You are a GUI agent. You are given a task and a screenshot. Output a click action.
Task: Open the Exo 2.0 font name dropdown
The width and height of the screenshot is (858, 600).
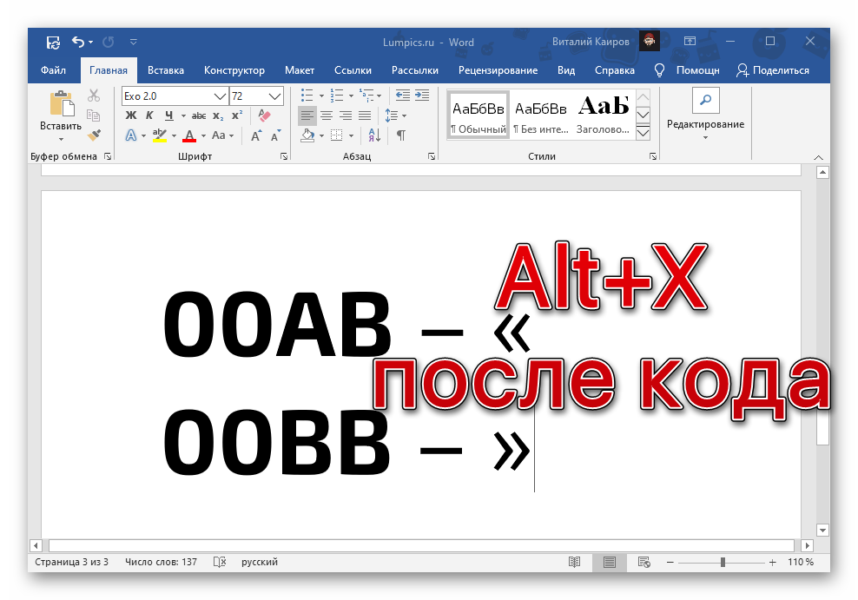(220, 96)
